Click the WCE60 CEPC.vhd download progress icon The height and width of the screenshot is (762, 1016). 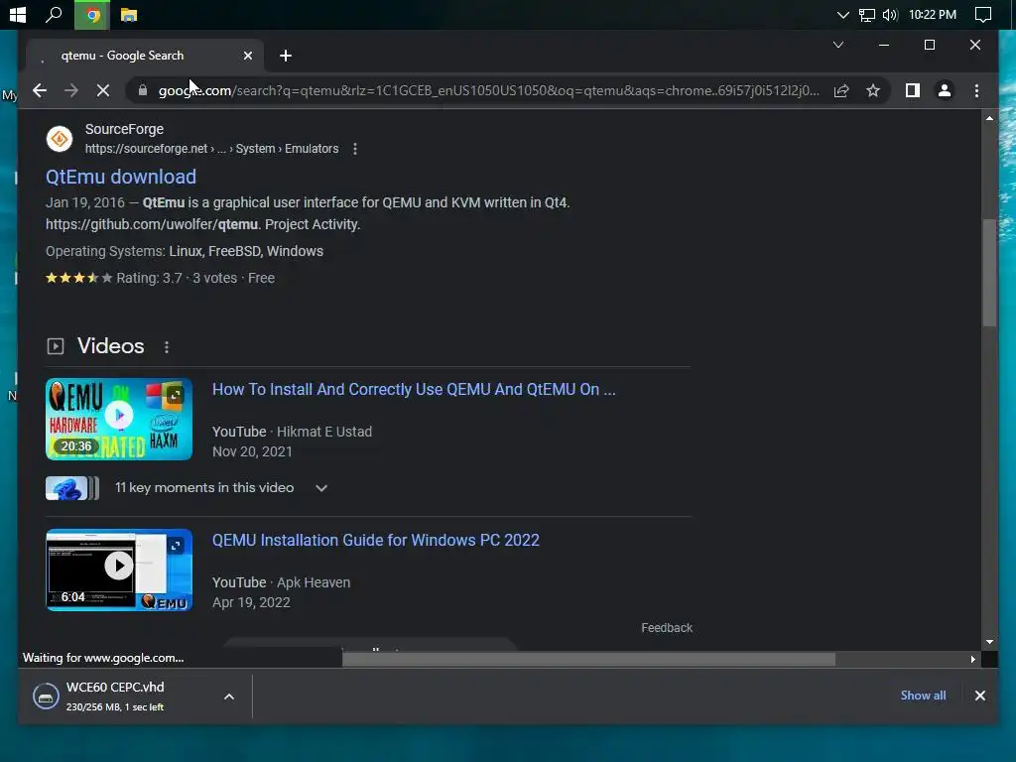click(46, 697)
